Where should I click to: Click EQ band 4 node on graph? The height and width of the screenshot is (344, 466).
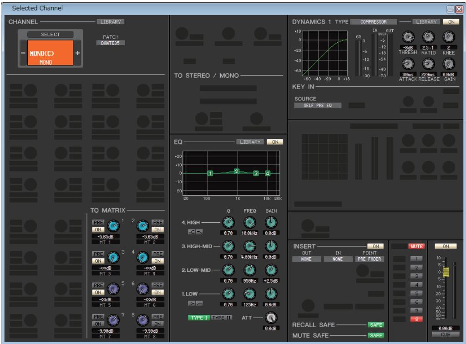[x=268, y=173]
